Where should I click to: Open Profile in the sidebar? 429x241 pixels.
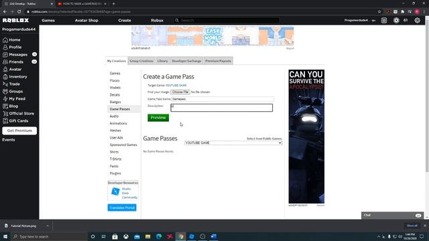(12, 48)
